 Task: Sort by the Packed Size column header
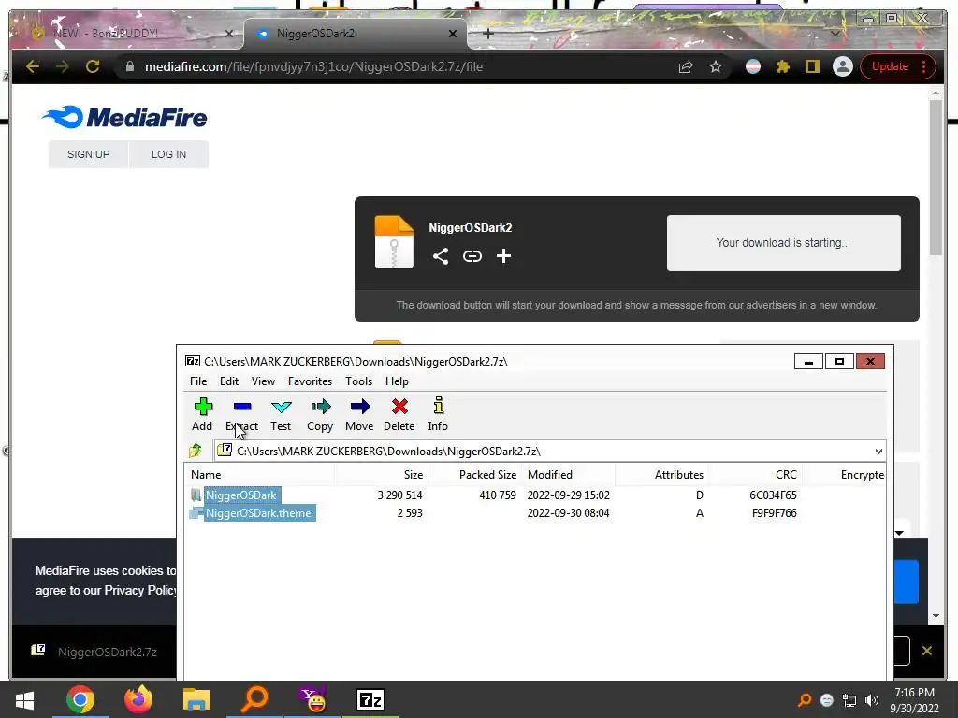475,474
